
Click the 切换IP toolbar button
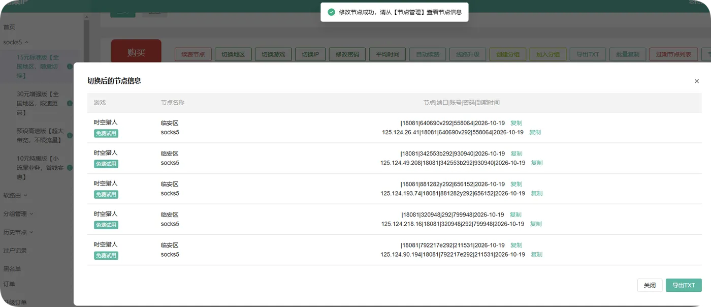310,54
